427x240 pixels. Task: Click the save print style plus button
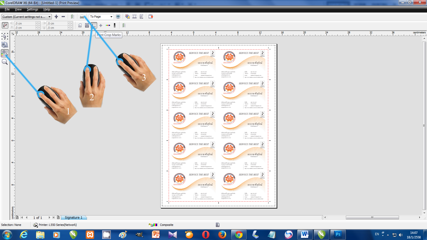click(x=56, y=17)
